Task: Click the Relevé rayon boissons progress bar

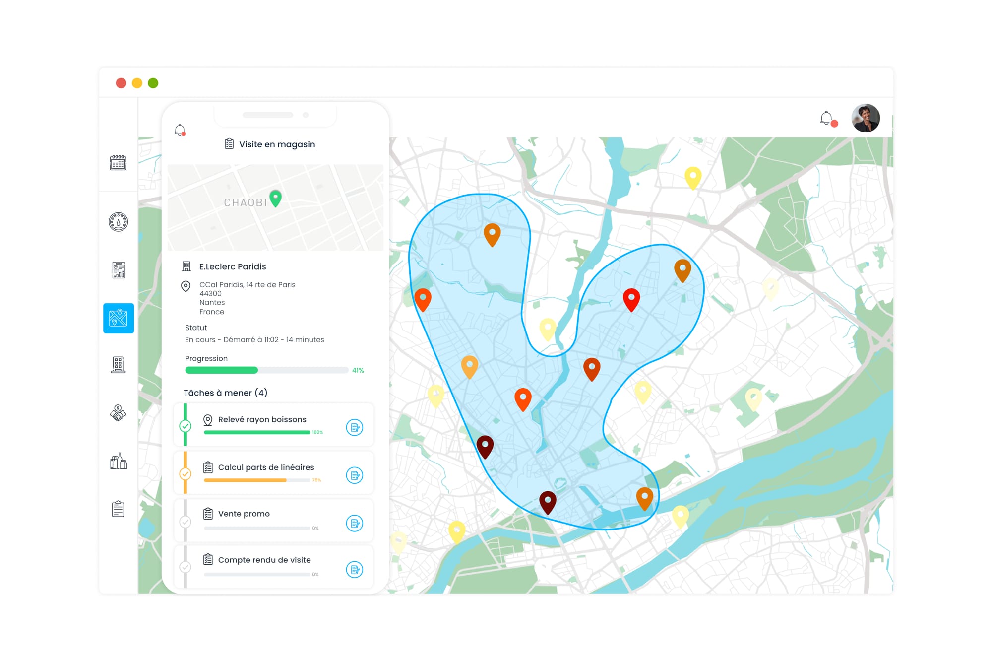Action: point(257,432)
